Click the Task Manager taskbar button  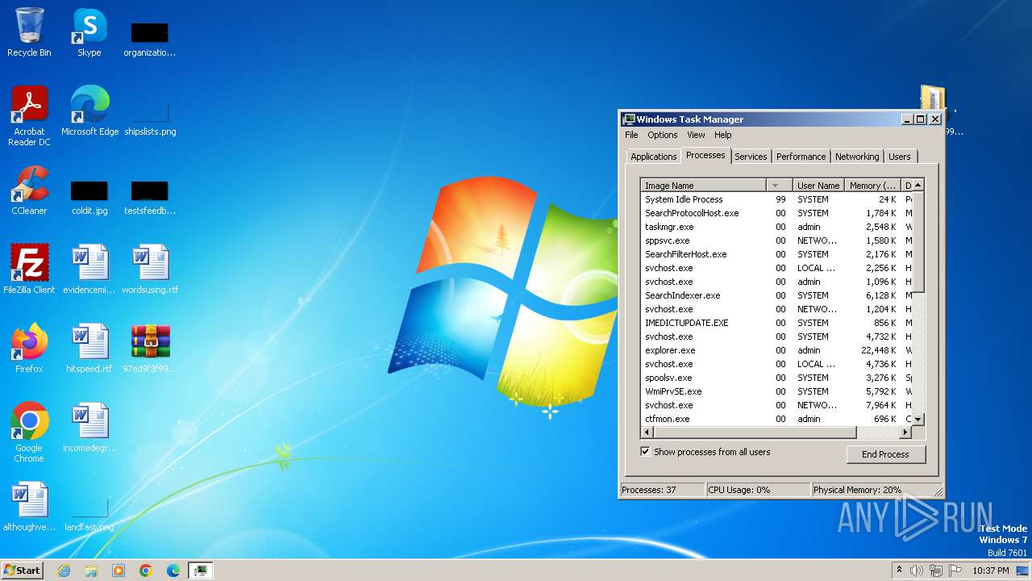click(201, 571)
